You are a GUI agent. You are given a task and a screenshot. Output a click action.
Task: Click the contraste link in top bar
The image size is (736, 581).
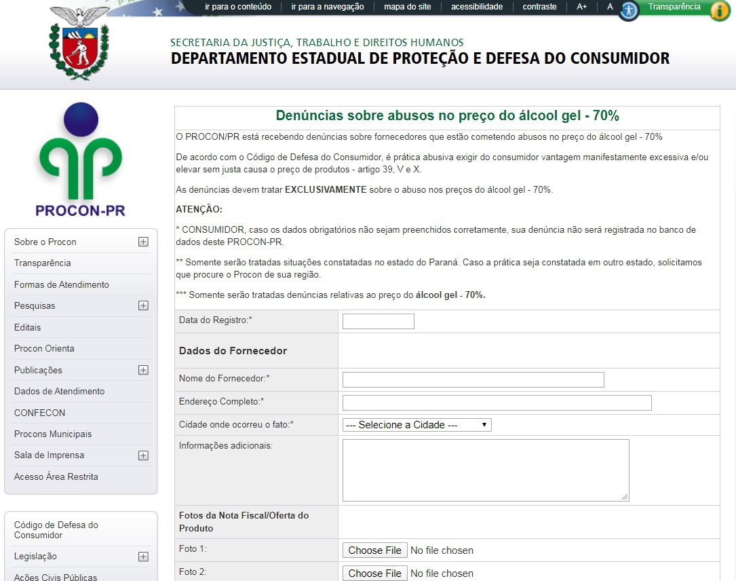pos(539,7)
